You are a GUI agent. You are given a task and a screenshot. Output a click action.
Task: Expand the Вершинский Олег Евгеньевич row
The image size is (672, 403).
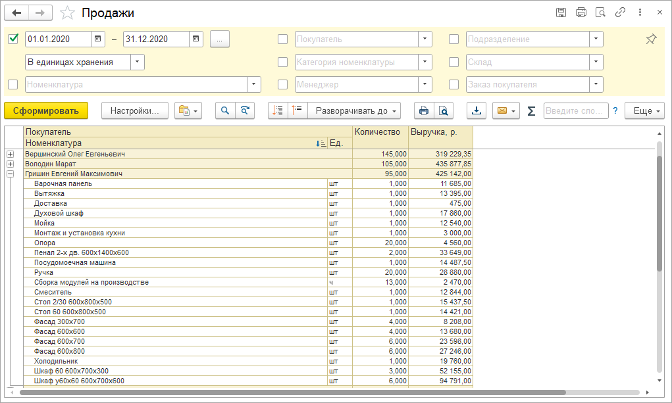pyautogui.click(x=10, y=154)
